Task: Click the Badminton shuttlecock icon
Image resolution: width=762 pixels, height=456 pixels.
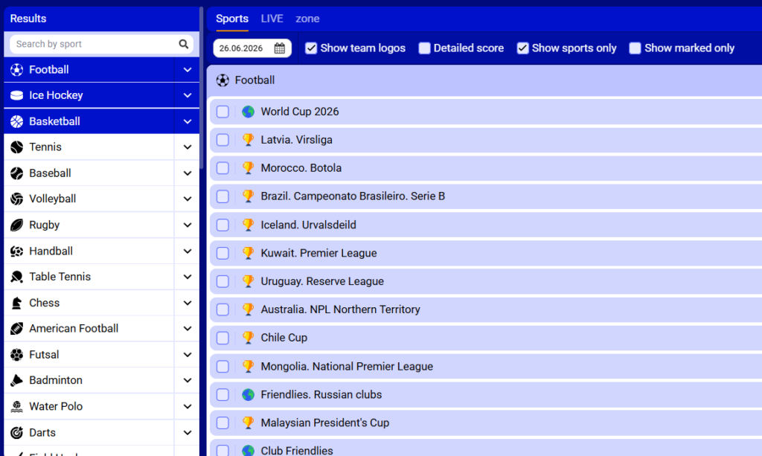Action: coord(16,381)
